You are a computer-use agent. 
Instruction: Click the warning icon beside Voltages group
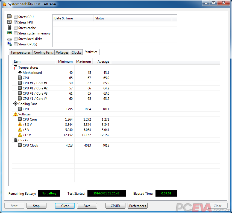[15, 114]
